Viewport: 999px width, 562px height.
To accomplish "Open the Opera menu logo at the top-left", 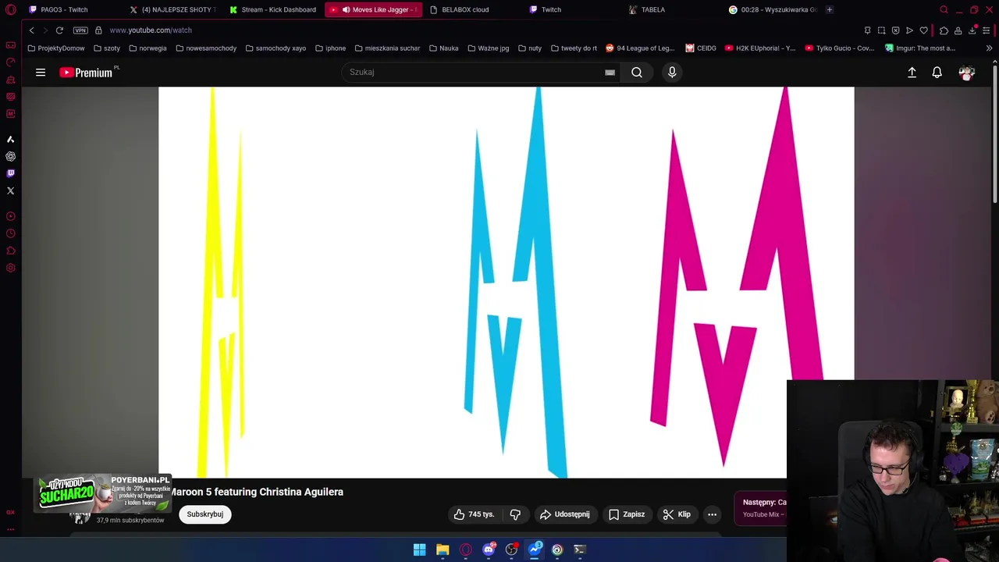I will [x=11, y=10].
